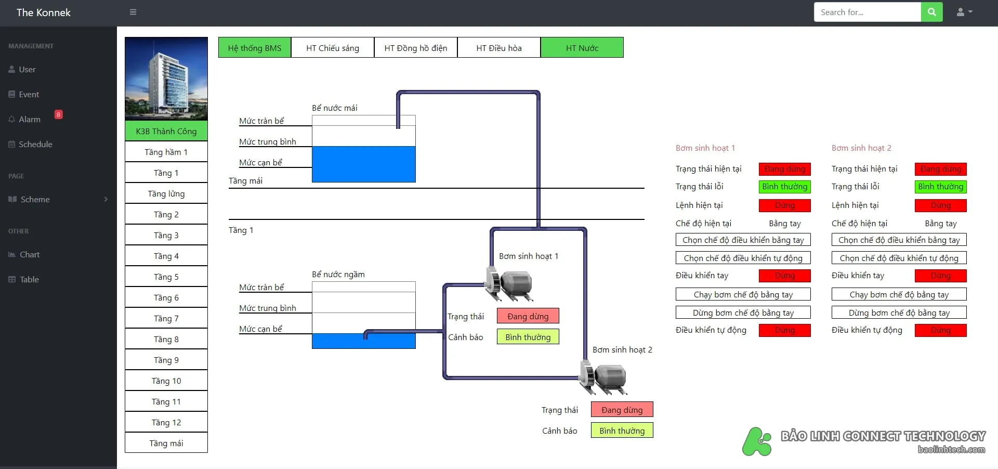Select manual mode for pump 1
This screenshot has height=469, width=998.
coord(743,240)
